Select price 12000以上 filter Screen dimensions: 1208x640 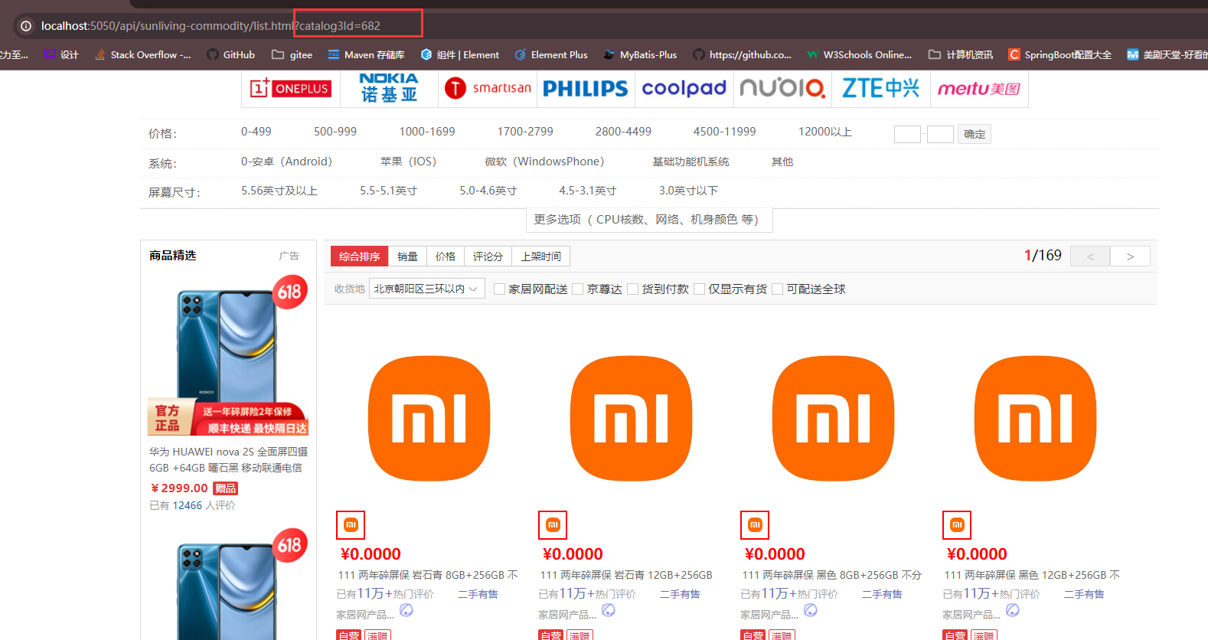point(825,132)
